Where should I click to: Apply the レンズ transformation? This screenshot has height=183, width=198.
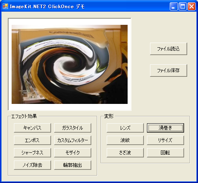(125, 128)
